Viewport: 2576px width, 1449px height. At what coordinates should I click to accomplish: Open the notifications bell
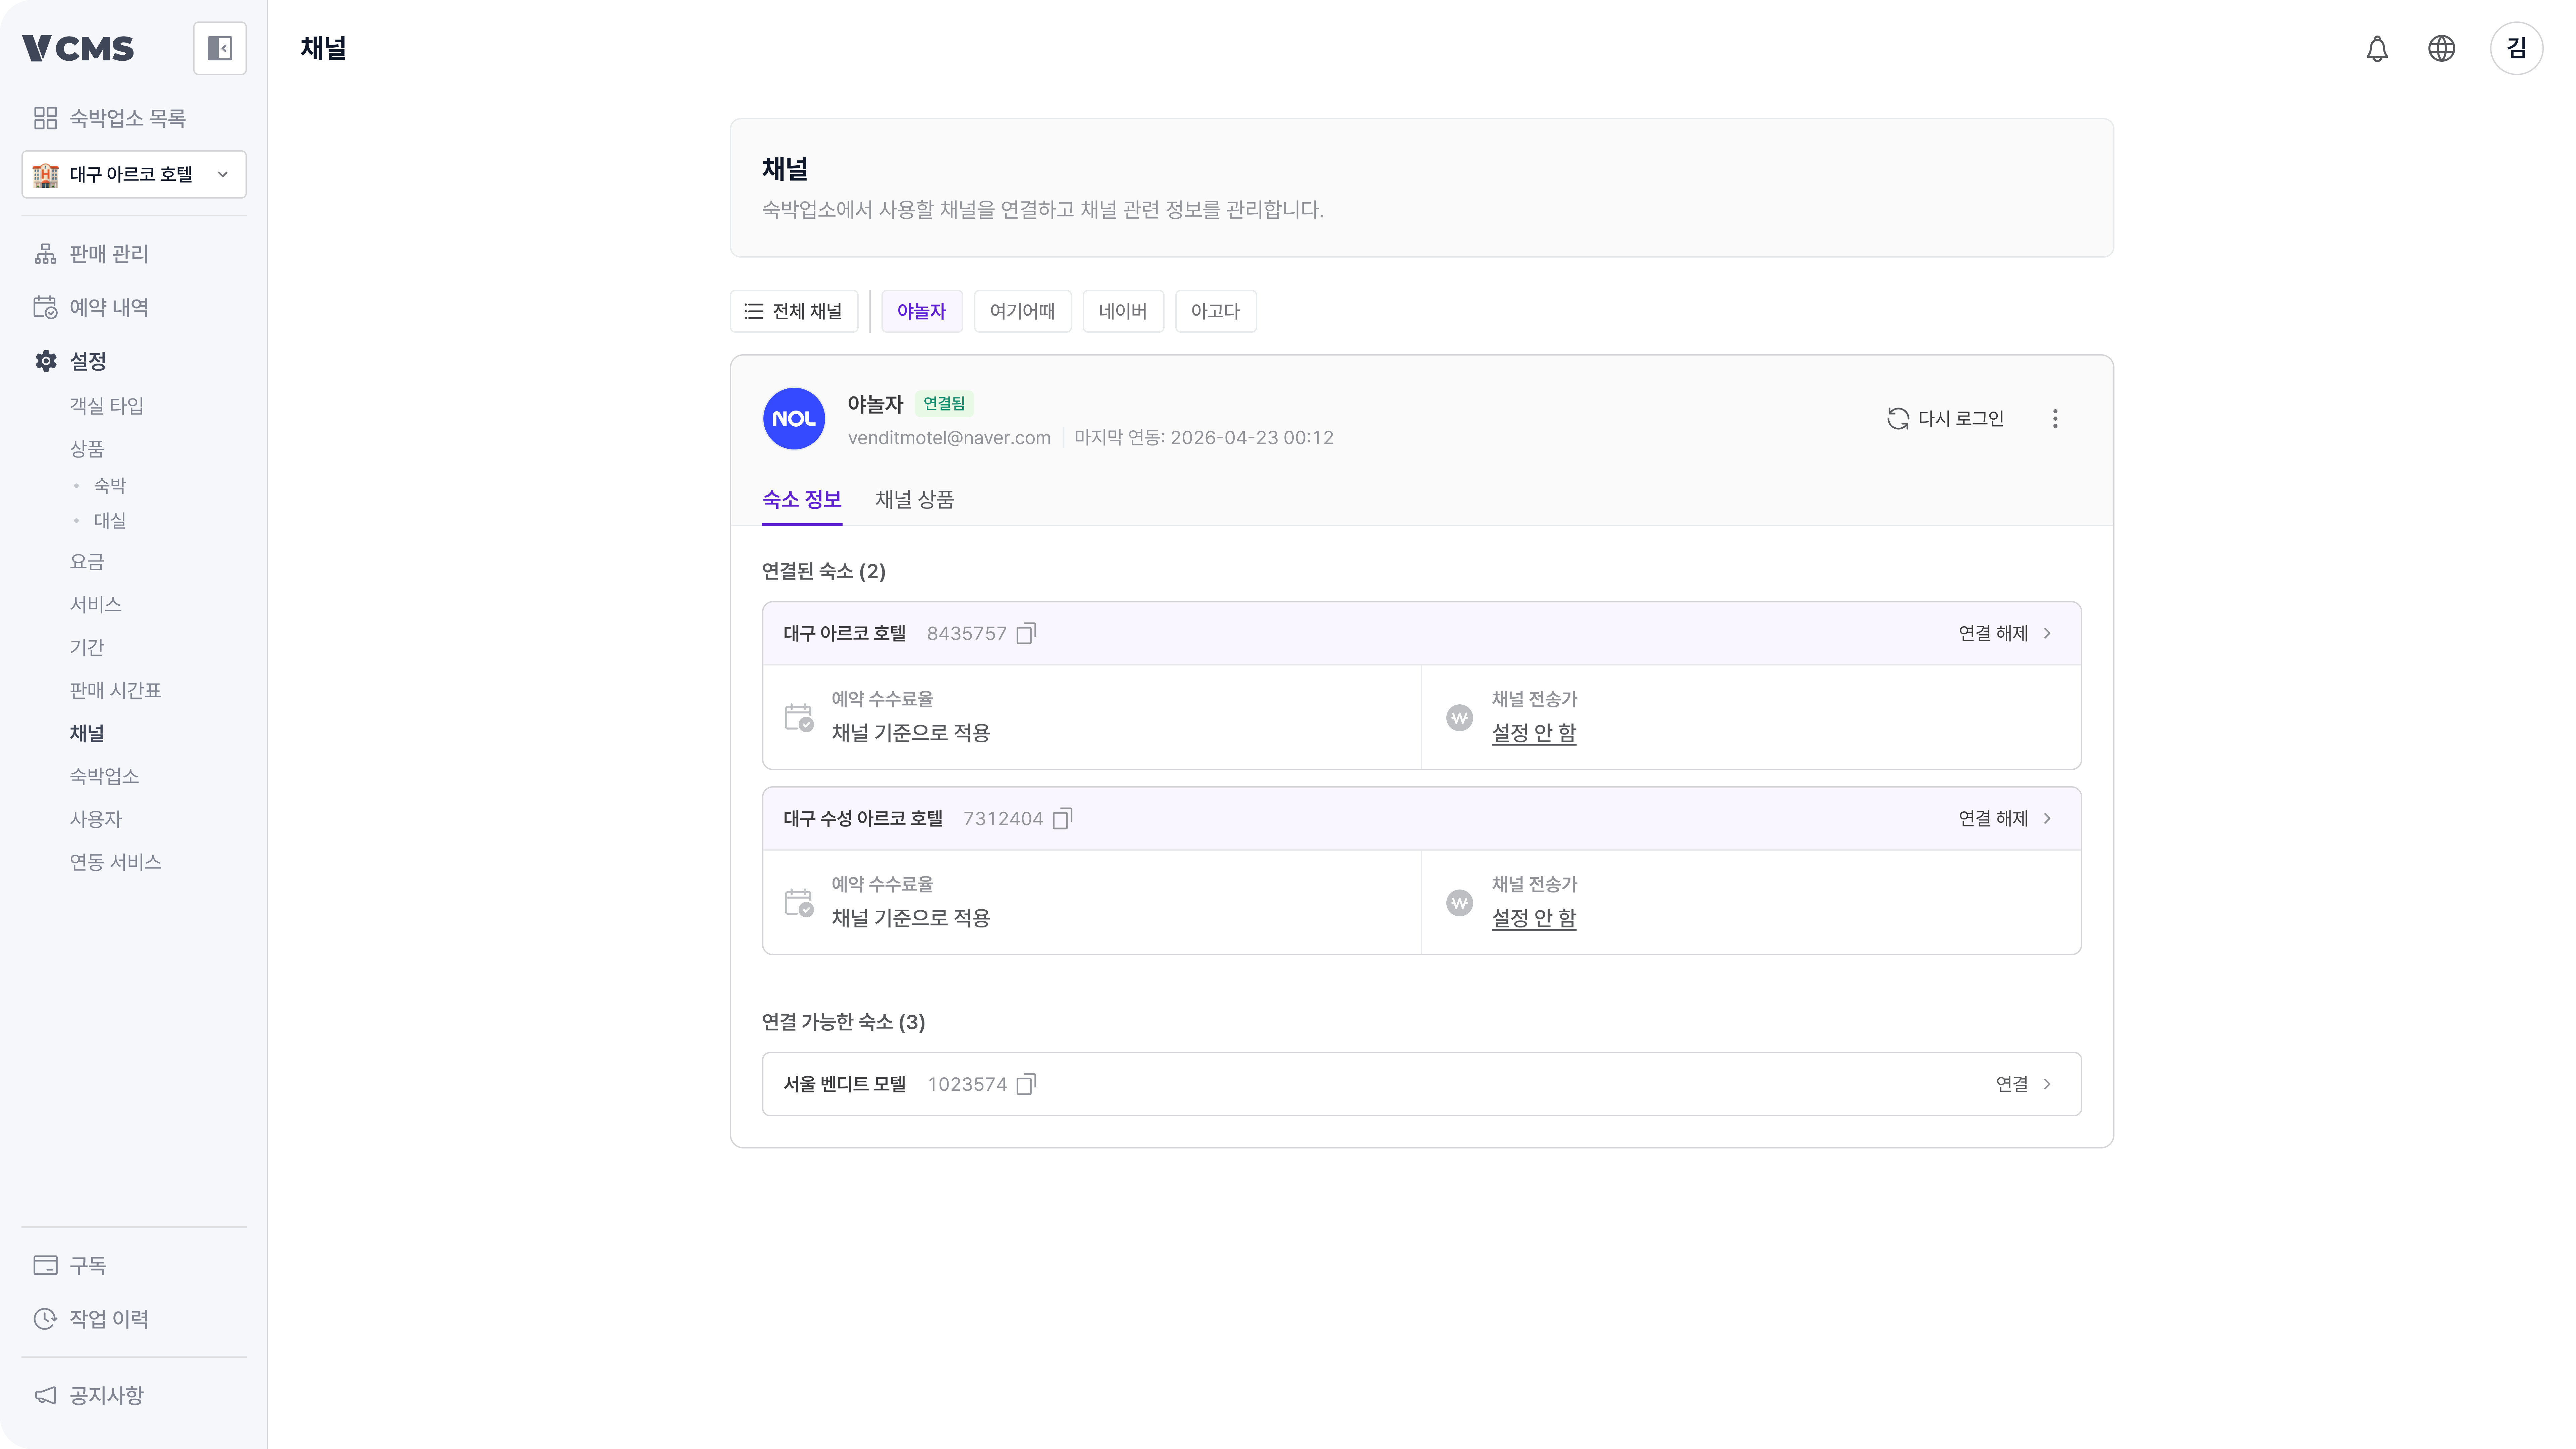click(2377, 48)
